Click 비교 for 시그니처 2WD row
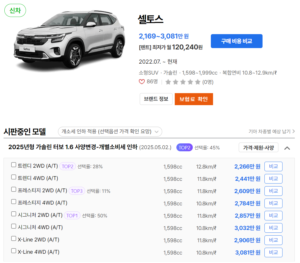The height and width of the screenshot is (263, 300). (273, 215)
